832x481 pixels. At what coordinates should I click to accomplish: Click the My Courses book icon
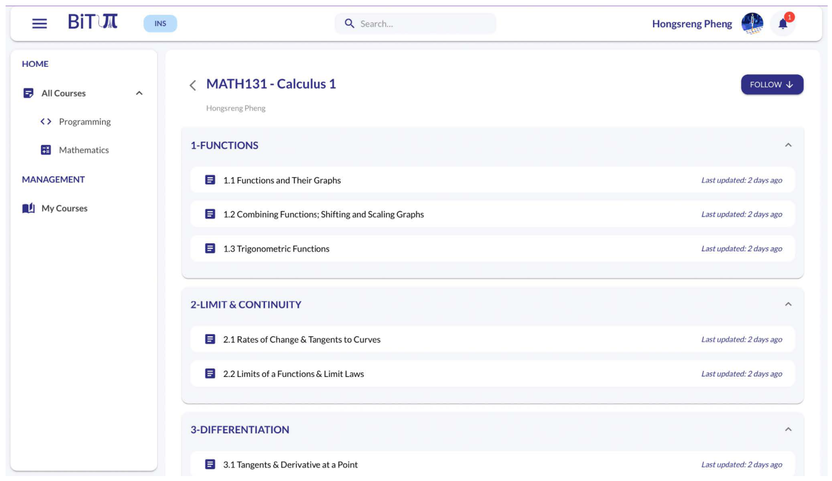coord(28,209)
